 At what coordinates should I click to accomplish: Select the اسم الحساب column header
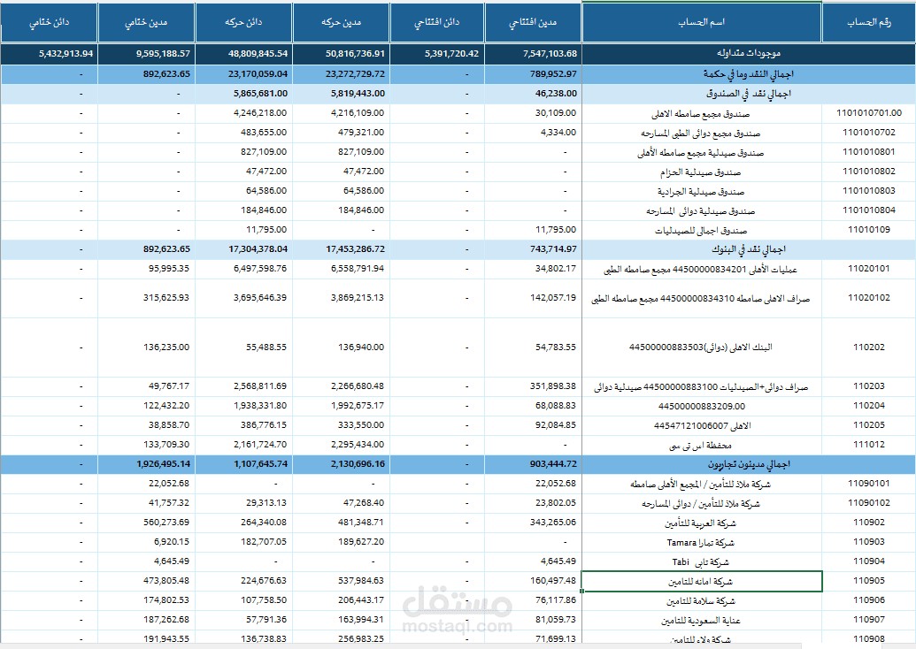702,22
